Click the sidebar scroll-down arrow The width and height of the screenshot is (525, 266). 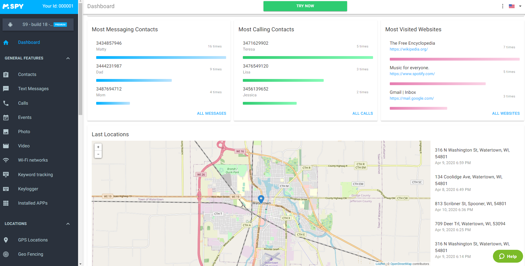[x=80, y=264]
